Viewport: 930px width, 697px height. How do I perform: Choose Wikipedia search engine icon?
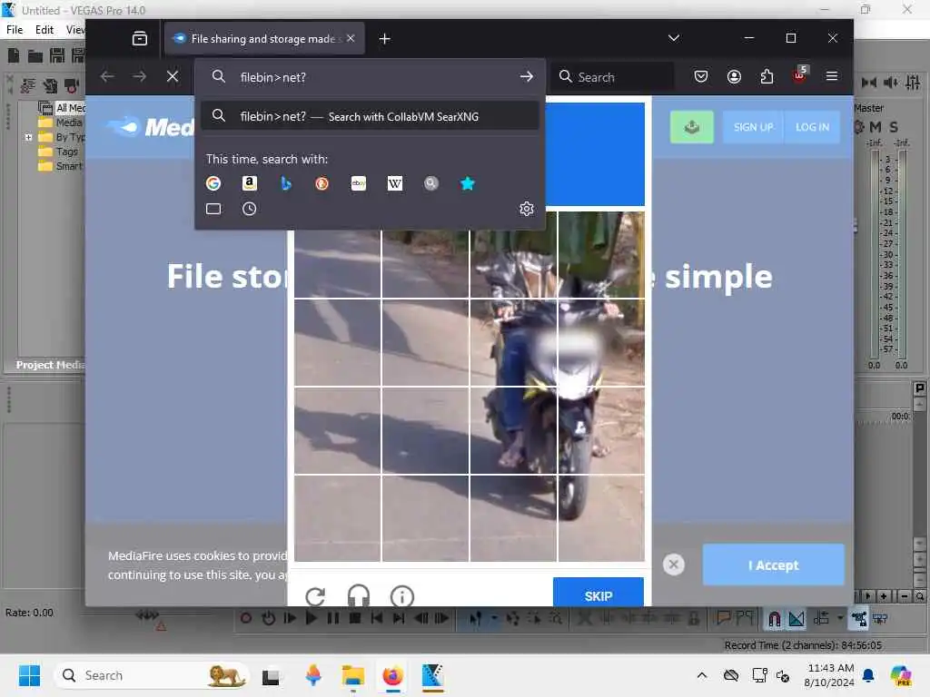coord(395,183)
